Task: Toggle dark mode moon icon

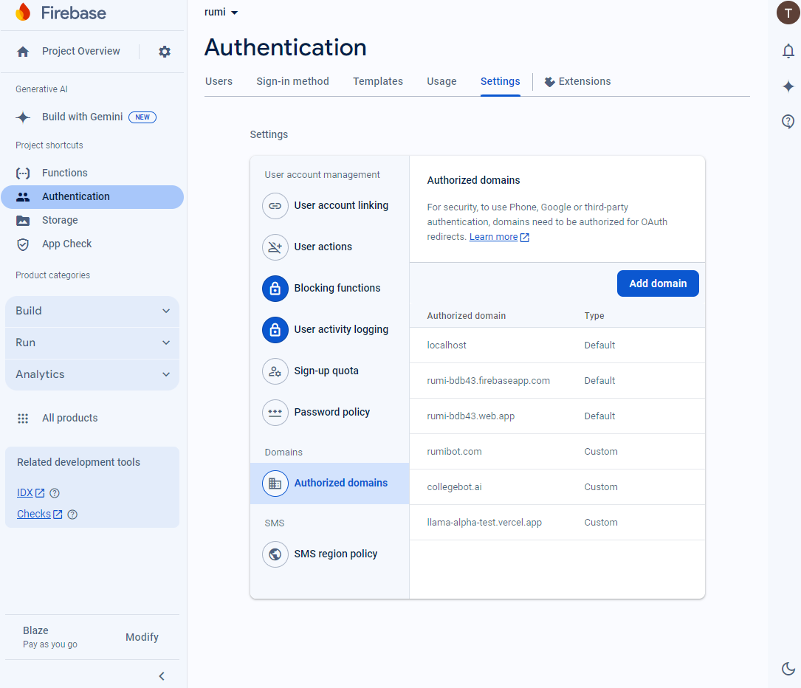Action: 788,669
